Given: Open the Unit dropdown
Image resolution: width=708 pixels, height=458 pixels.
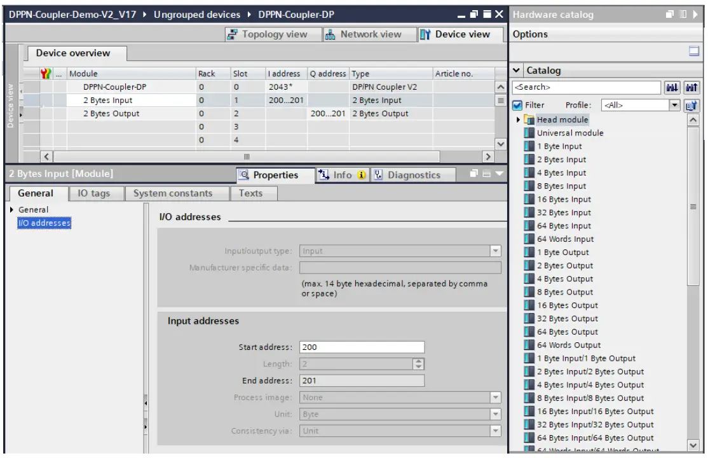Looking at the screenshot, I should coord(495,414).
